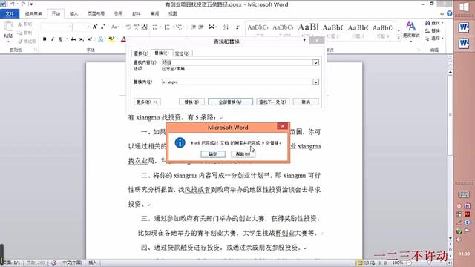Click the Cancel button in the Find dialog
Image resolution: width=475 pixels, height=267 pixels.
306,102
